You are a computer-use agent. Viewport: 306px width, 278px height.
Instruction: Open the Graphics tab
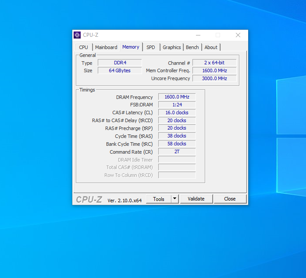click(172, 47)
